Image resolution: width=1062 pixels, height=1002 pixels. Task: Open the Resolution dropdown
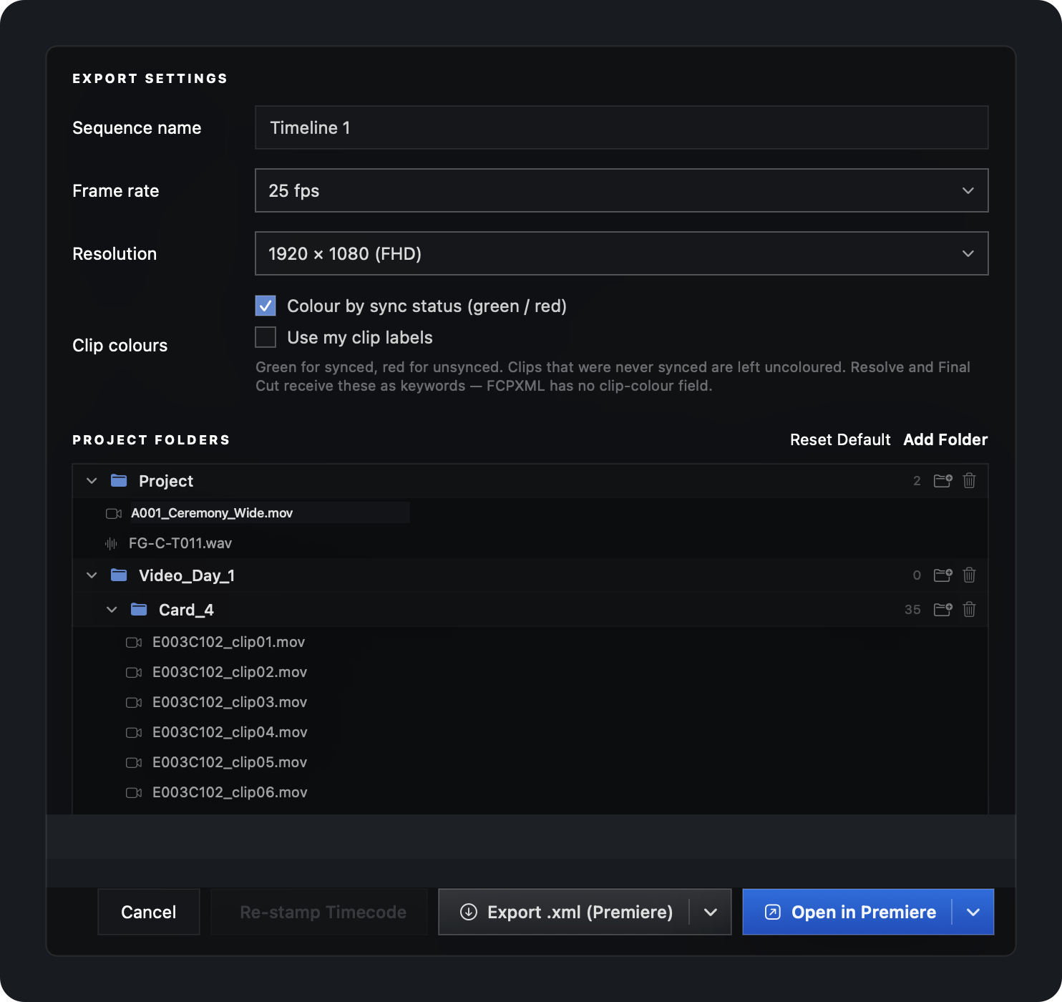click(x=621, y=253)
